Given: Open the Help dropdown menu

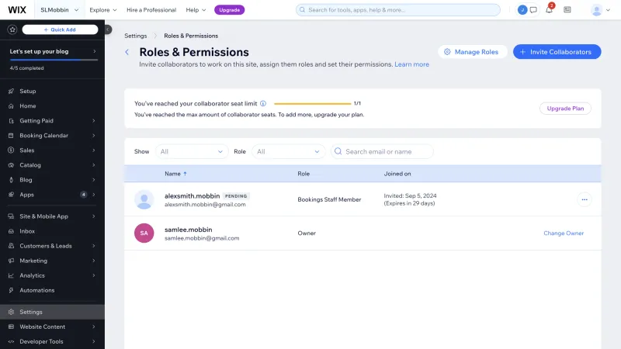Looking at the screenshot, I should tap(196, 10).
